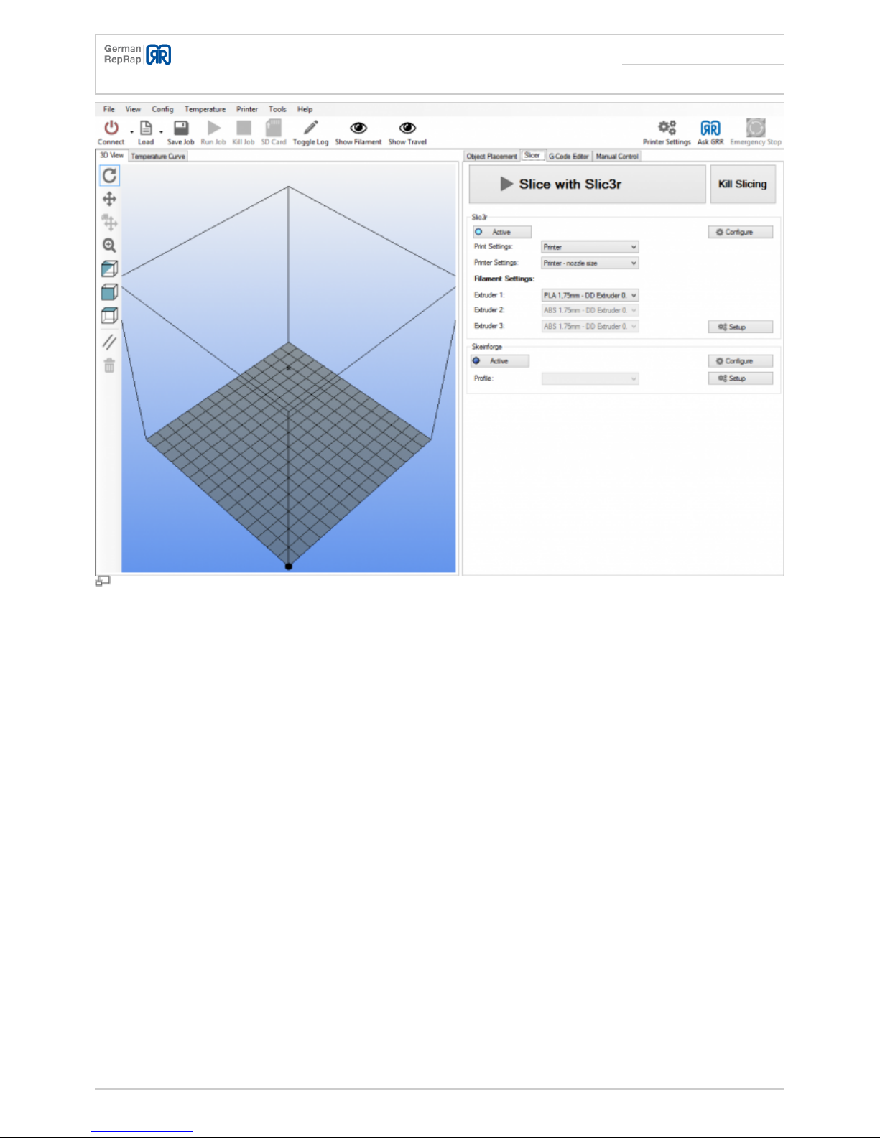The height and width of the screenshot is (1138, 880).
Task: Switch to the Manual Control tab
Action: (x=617, y=156)
